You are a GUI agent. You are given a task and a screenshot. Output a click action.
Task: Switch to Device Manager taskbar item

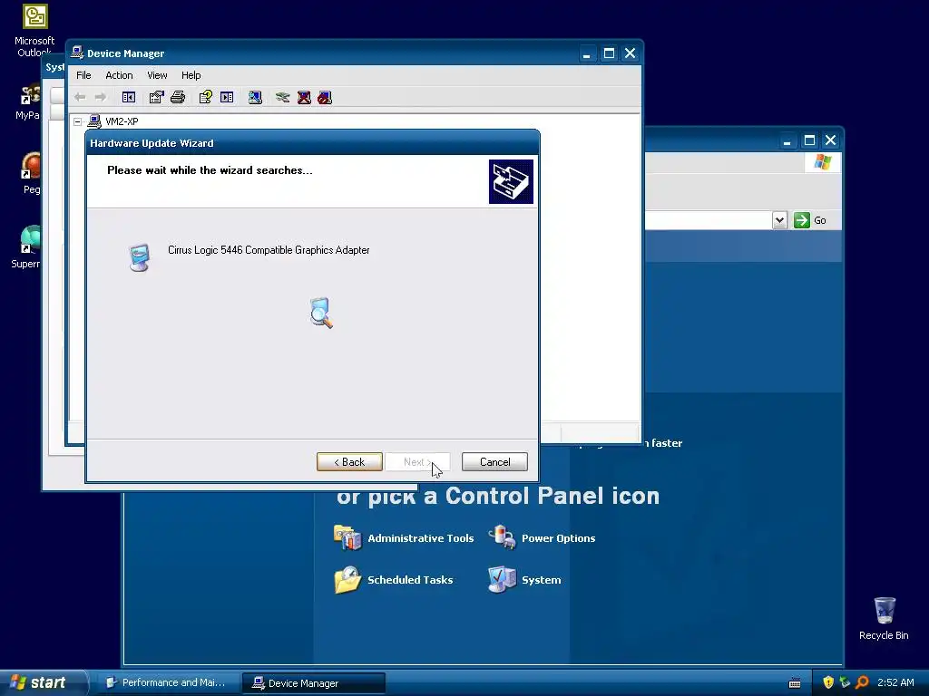click(313, 683)
